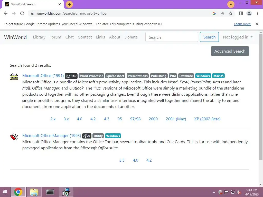Click the address bar URL
Viewport: 263px width, 197px height.
[71, 13]
